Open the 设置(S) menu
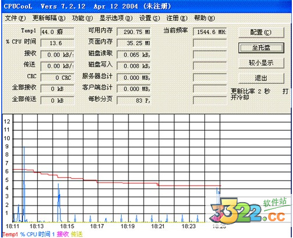 click(x=149, y=18)
